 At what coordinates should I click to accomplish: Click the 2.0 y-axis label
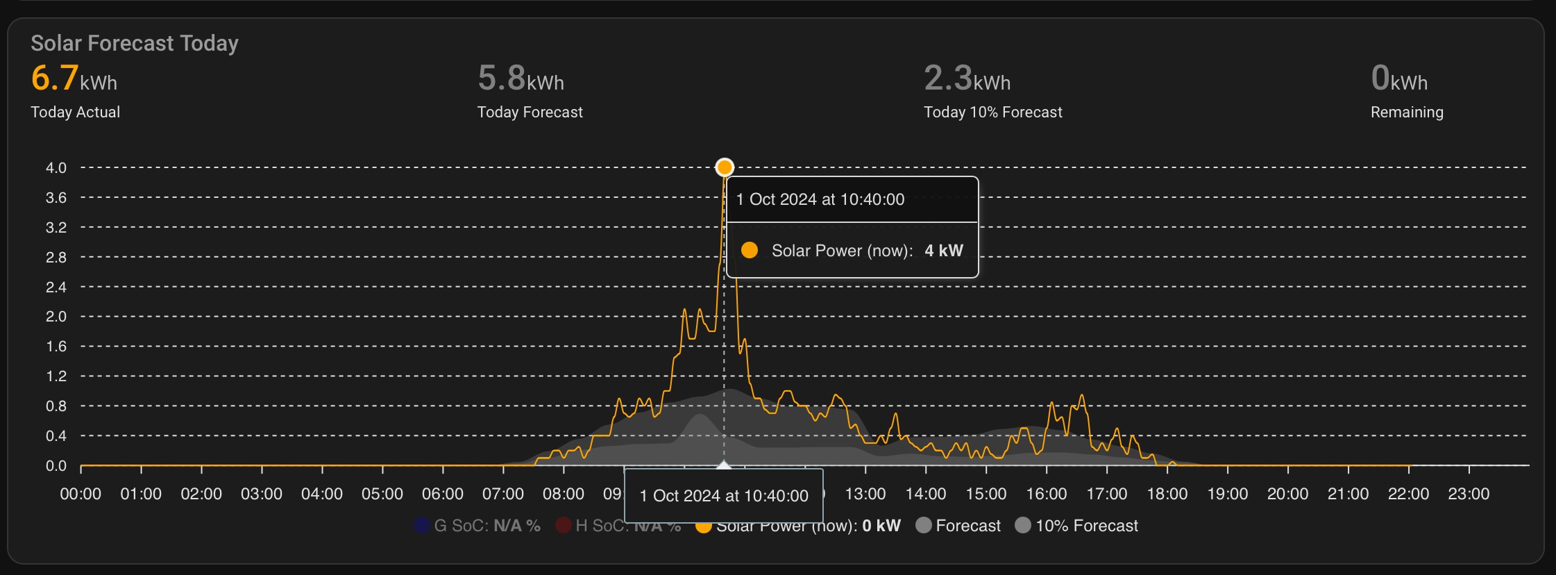(56, 316)
